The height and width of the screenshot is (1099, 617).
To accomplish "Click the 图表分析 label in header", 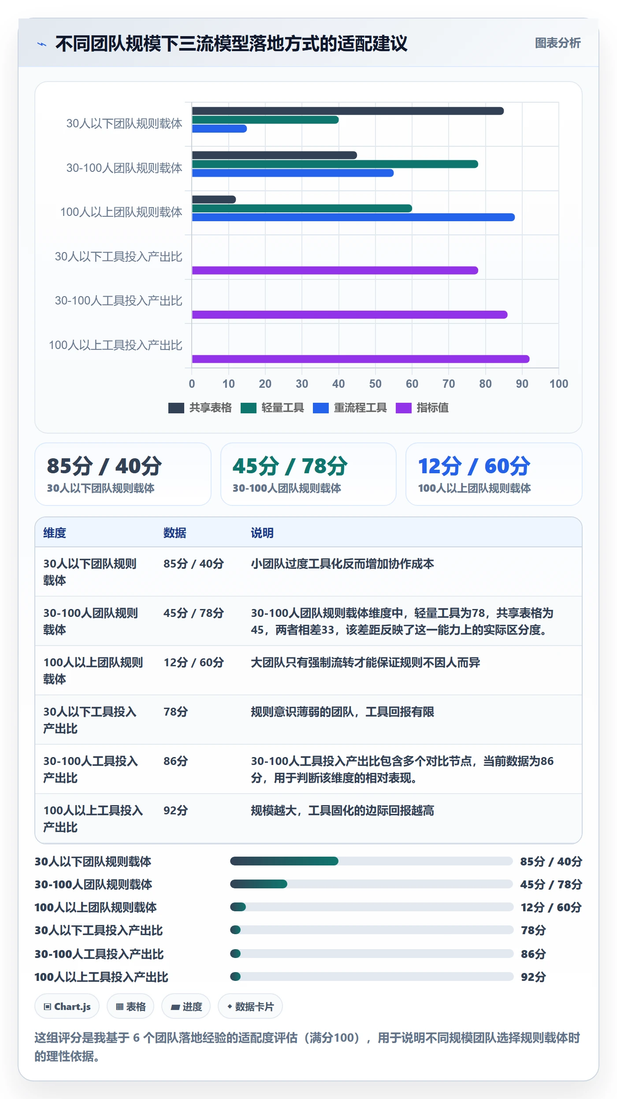I will pos(558,43).
